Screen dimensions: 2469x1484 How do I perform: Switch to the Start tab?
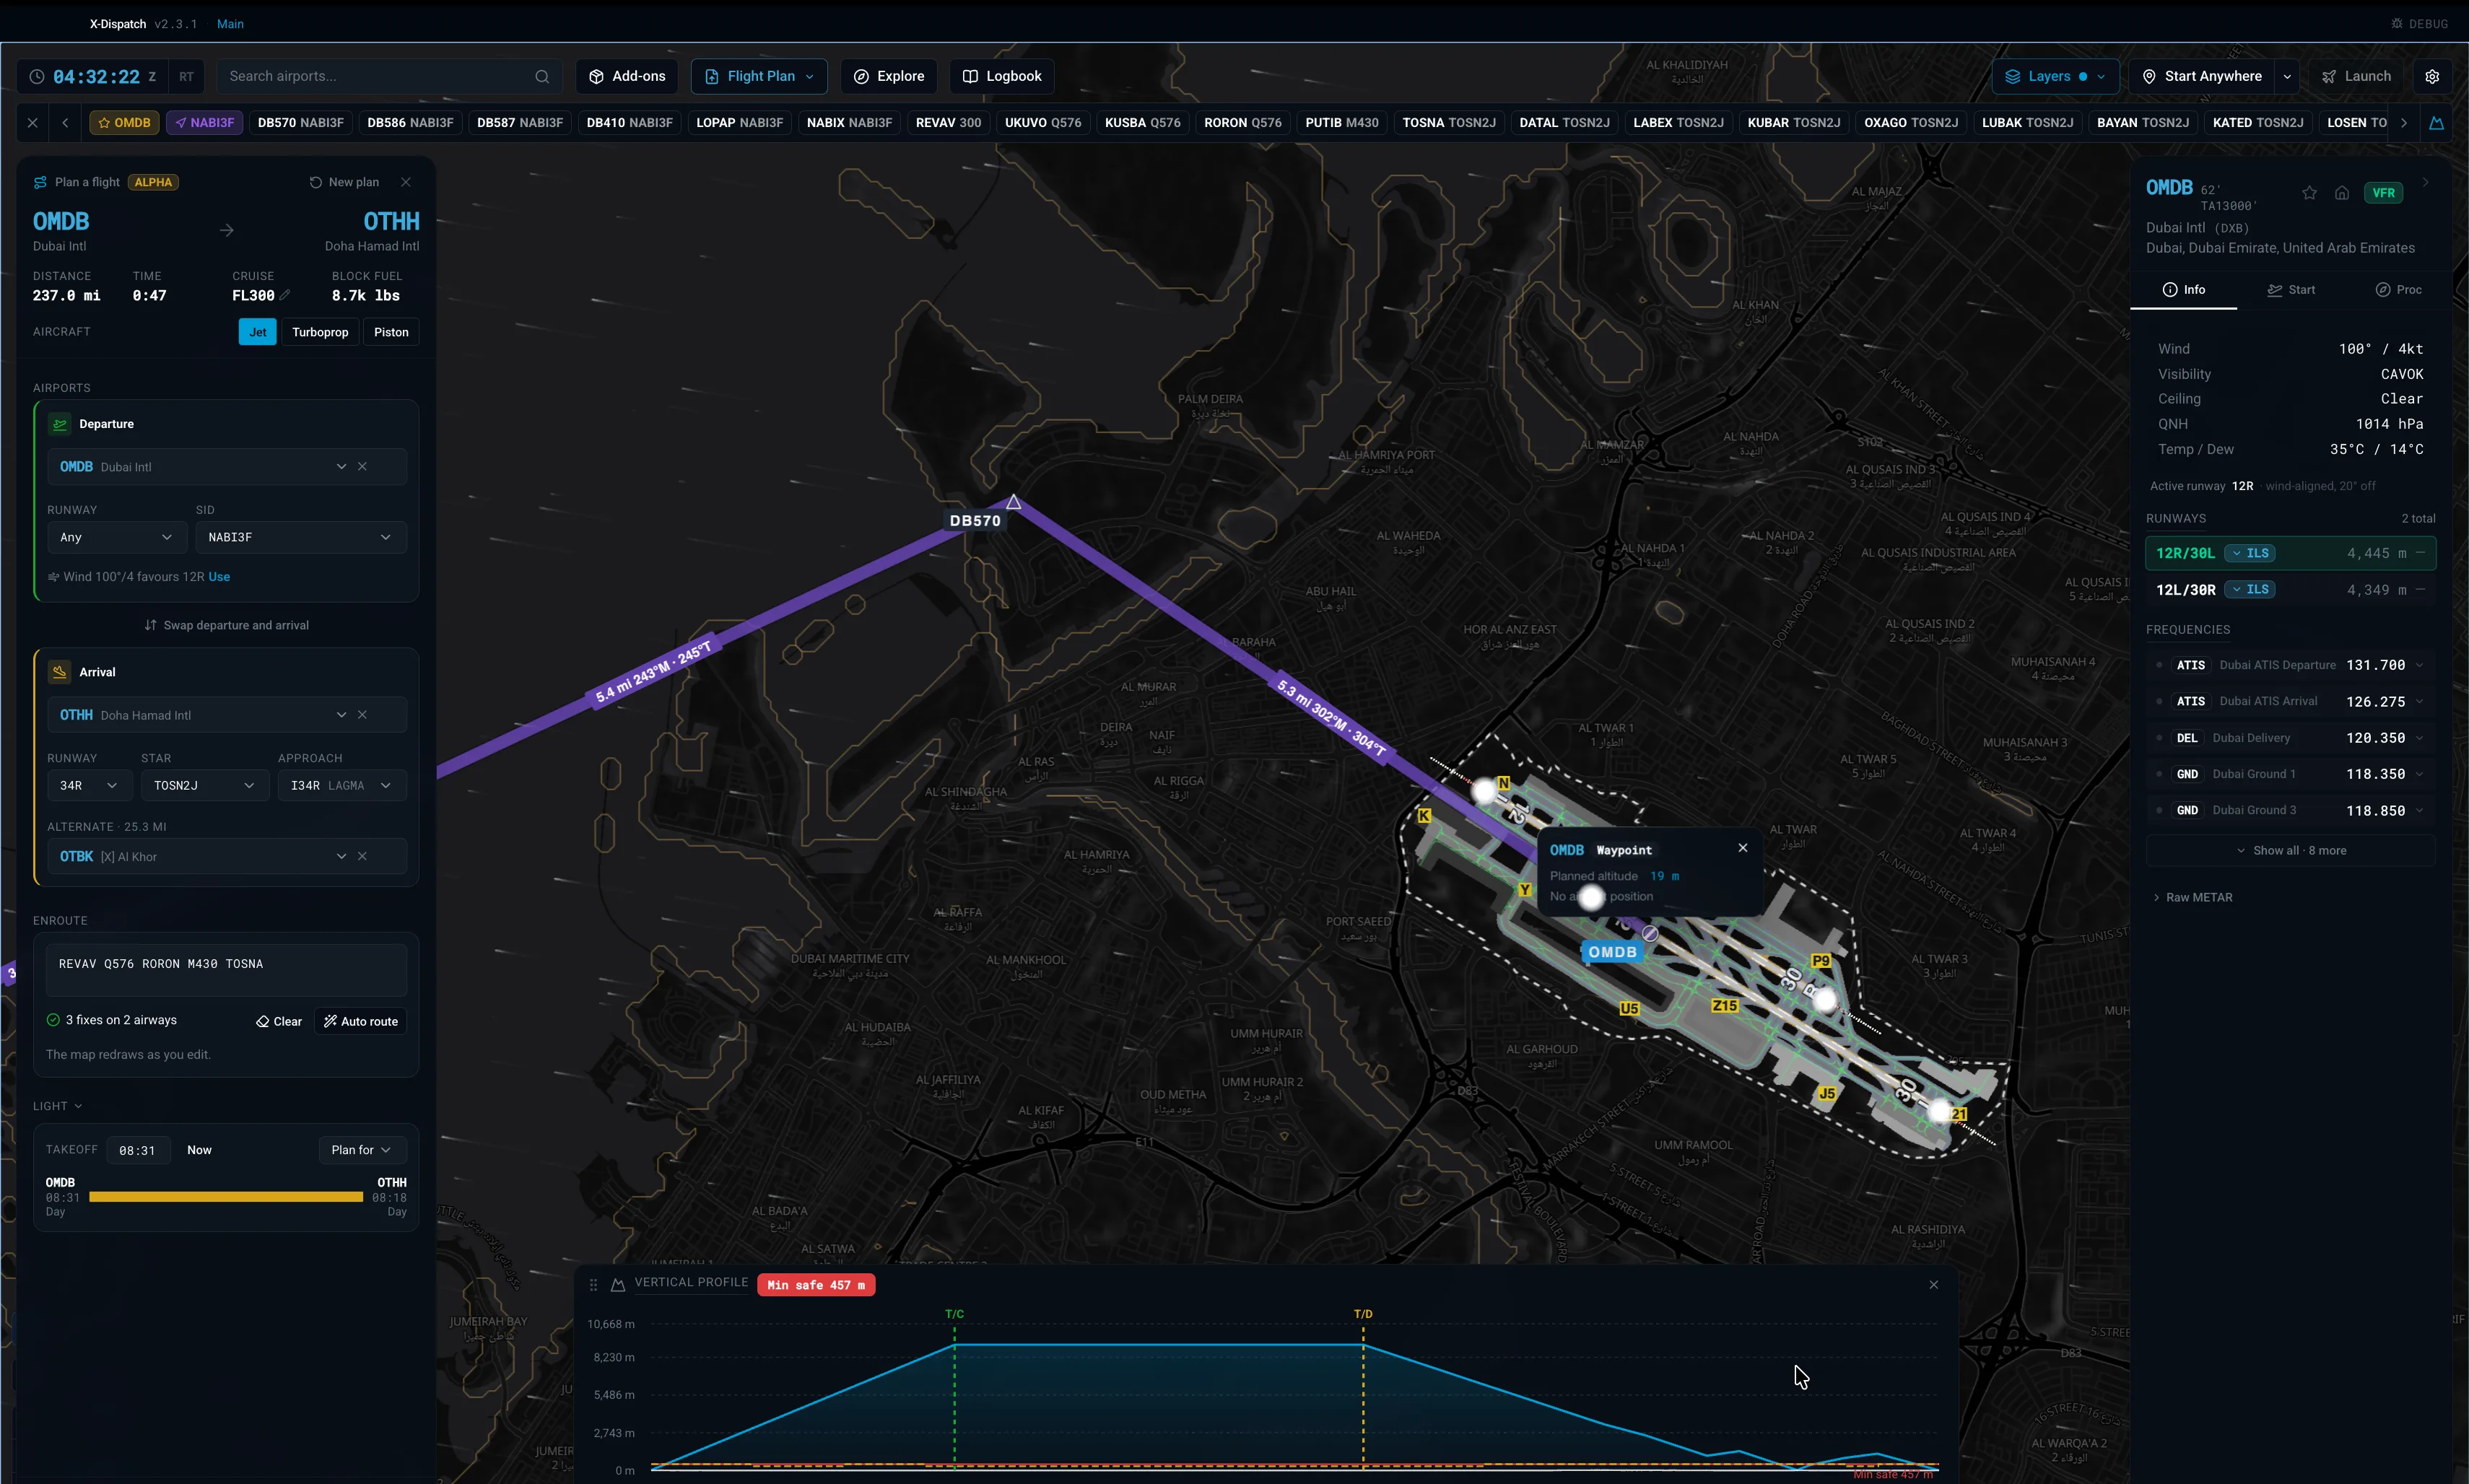[2291, 290]
